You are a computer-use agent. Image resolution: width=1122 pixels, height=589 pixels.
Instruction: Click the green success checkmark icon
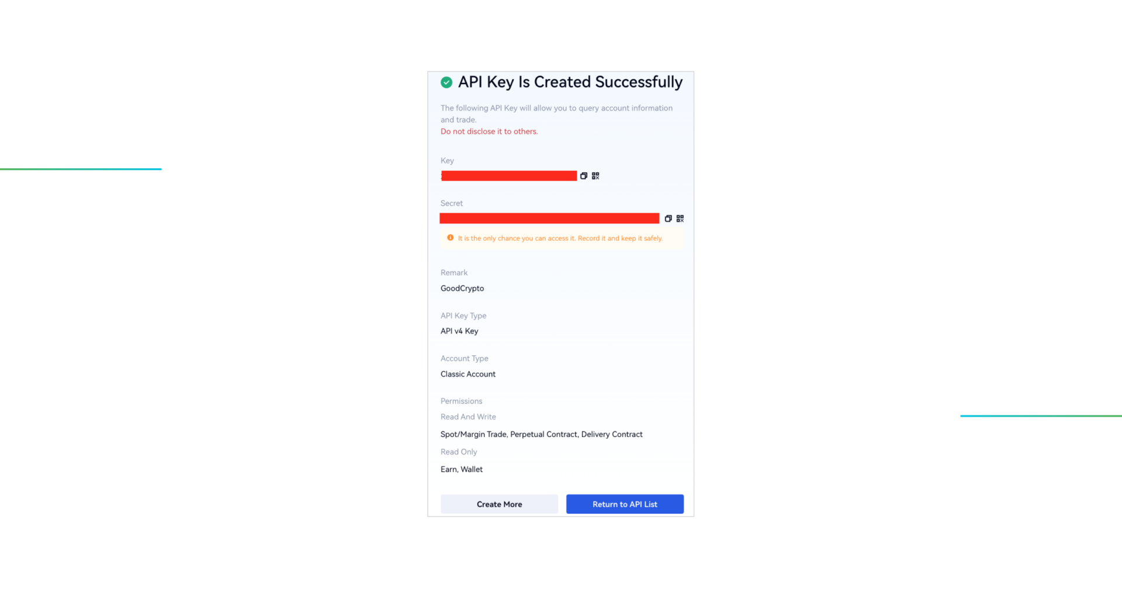pyautogui.click(x=446, y=82)
